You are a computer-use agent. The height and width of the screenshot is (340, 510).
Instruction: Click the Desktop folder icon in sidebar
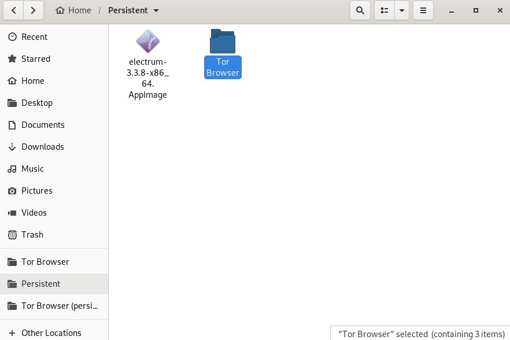click(12, 103)
